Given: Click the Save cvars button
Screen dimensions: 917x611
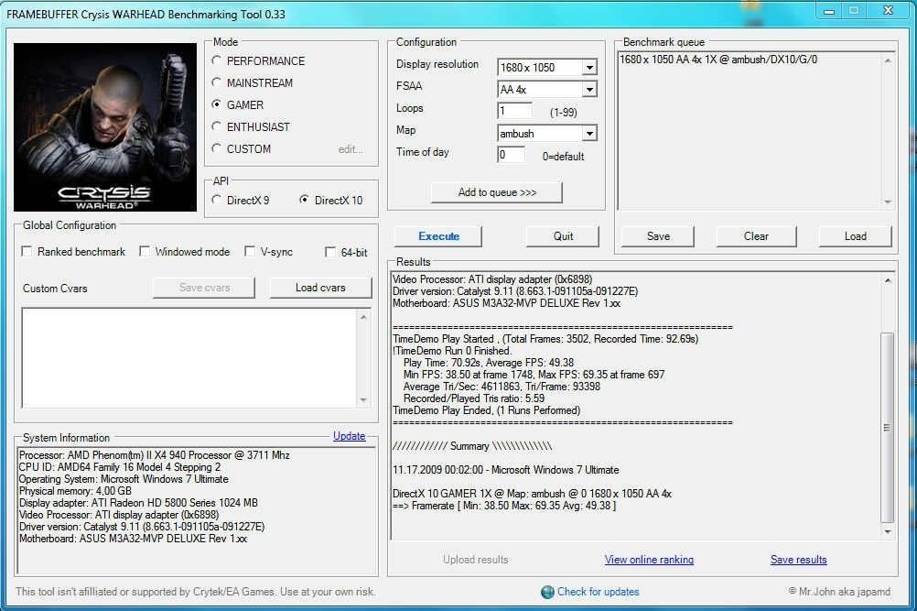Looking at the screenshot, I should (x=204, y=288).
